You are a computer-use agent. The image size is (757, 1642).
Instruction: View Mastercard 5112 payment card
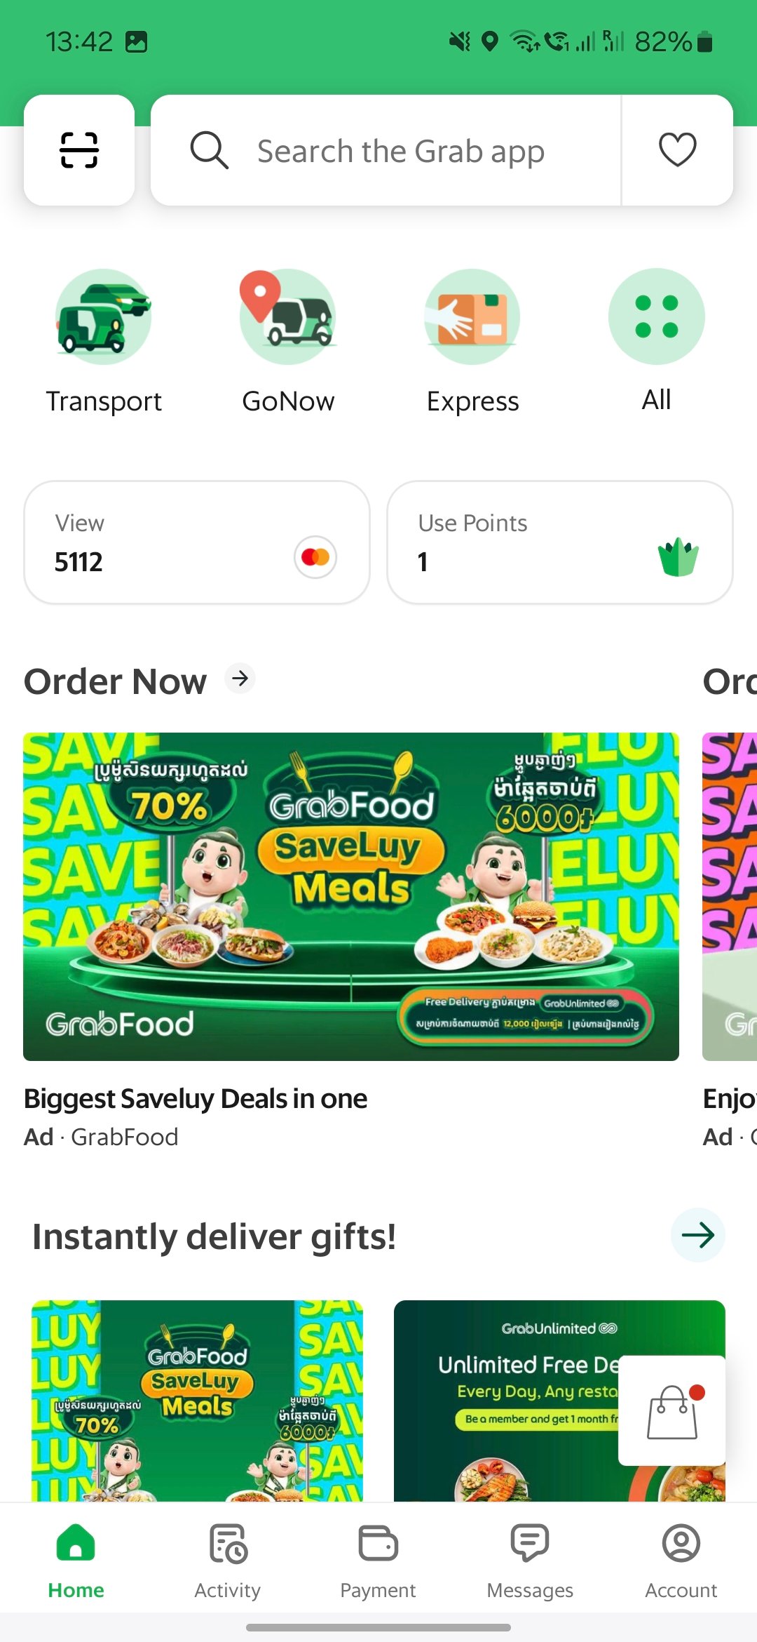point(196,542)
